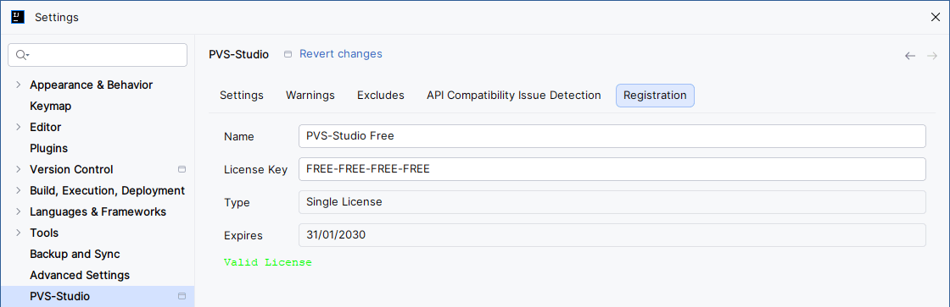Click the Name field with PVS-Studio Free

click(612, 136)
